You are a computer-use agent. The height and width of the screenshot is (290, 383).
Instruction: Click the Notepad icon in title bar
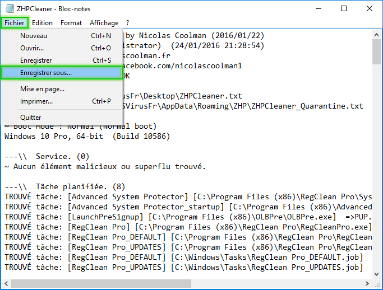(9, 9)
